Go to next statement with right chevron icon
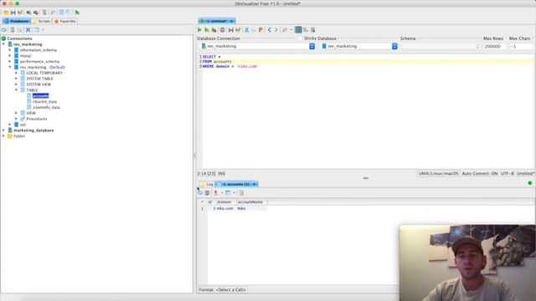 [276, 30]
